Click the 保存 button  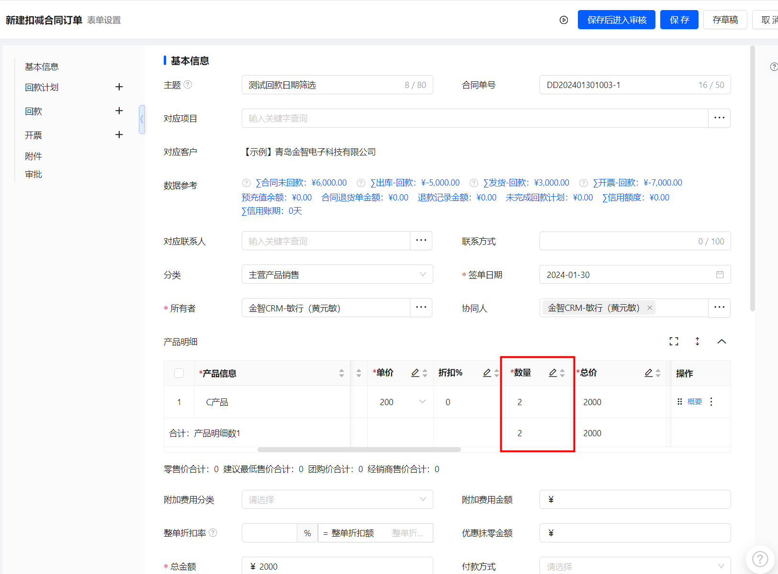tap(679, 20)
